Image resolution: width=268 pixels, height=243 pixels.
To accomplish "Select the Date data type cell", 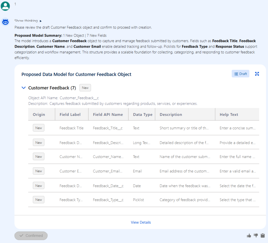I will [137, 186].
